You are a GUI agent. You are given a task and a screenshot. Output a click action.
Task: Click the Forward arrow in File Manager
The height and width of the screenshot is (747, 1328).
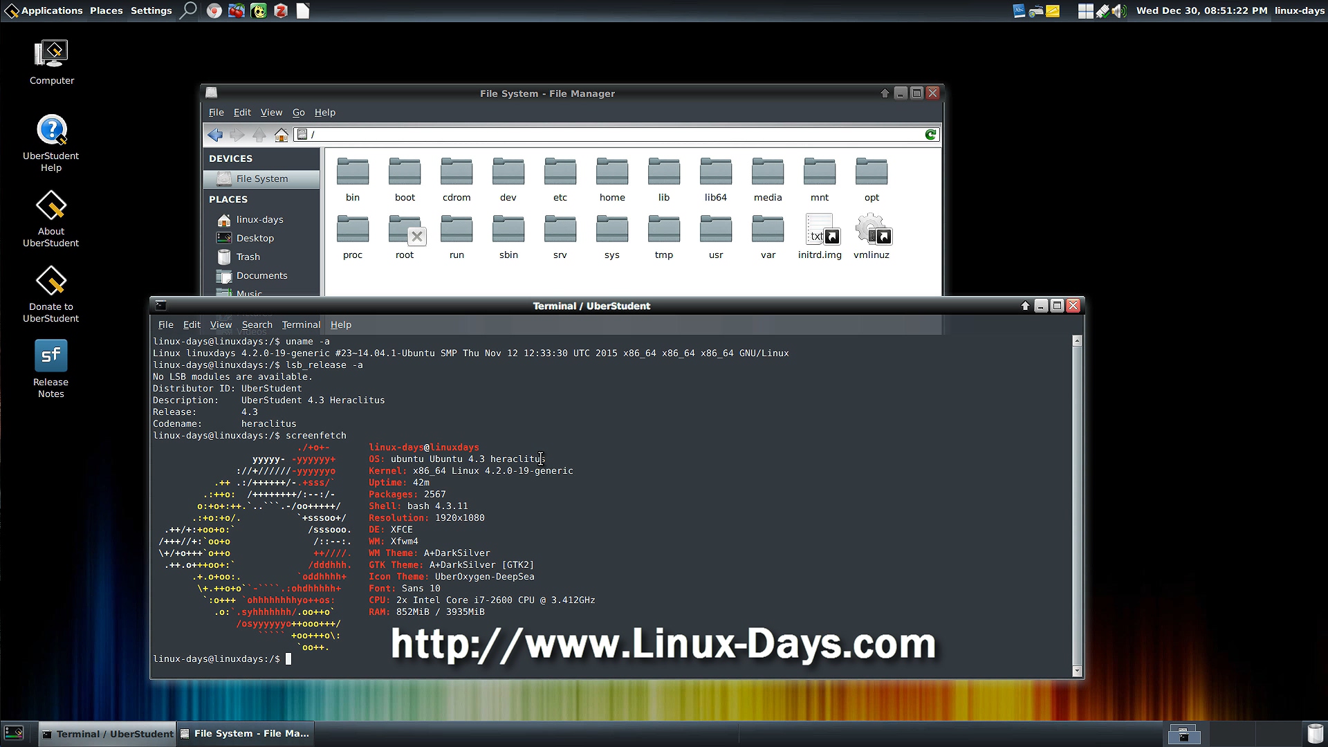click(237, 135)
